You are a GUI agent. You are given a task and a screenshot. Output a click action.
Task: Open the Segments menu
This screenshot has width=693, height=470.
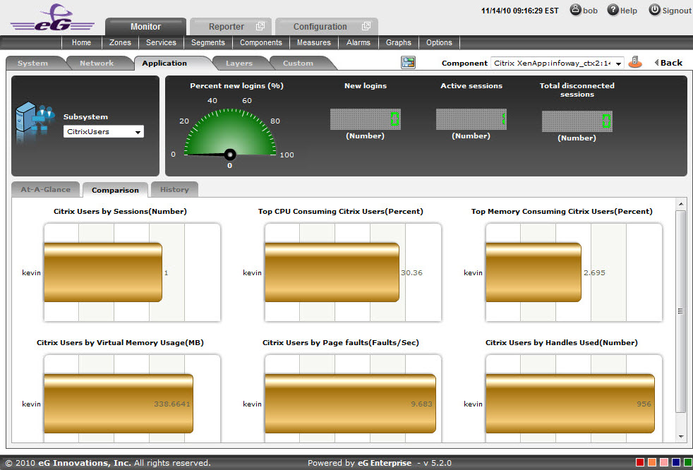pos(207,42)
